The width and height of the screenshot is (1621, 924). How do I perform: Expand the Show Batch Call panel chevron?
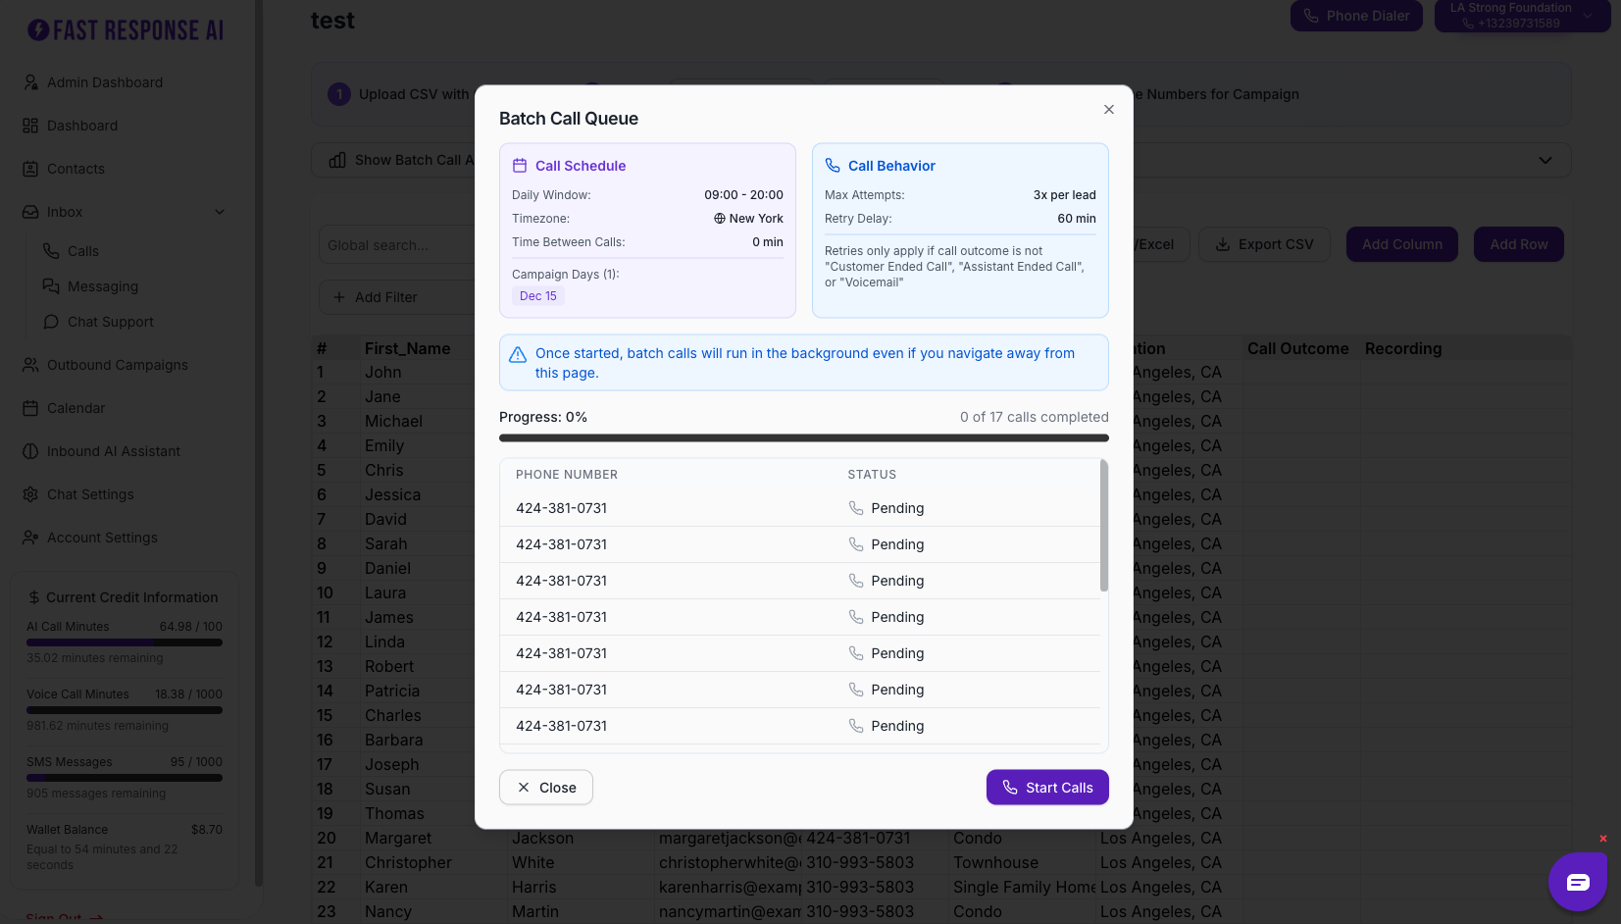[x=1545, y=160]
